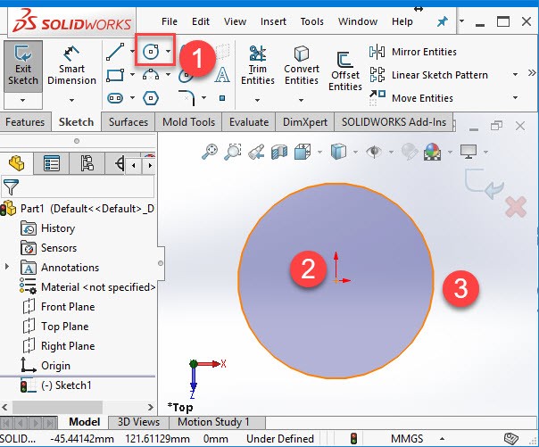539x447 pixels.
Task: Activate the Straight Slot tool
Action: pos(115,98)
